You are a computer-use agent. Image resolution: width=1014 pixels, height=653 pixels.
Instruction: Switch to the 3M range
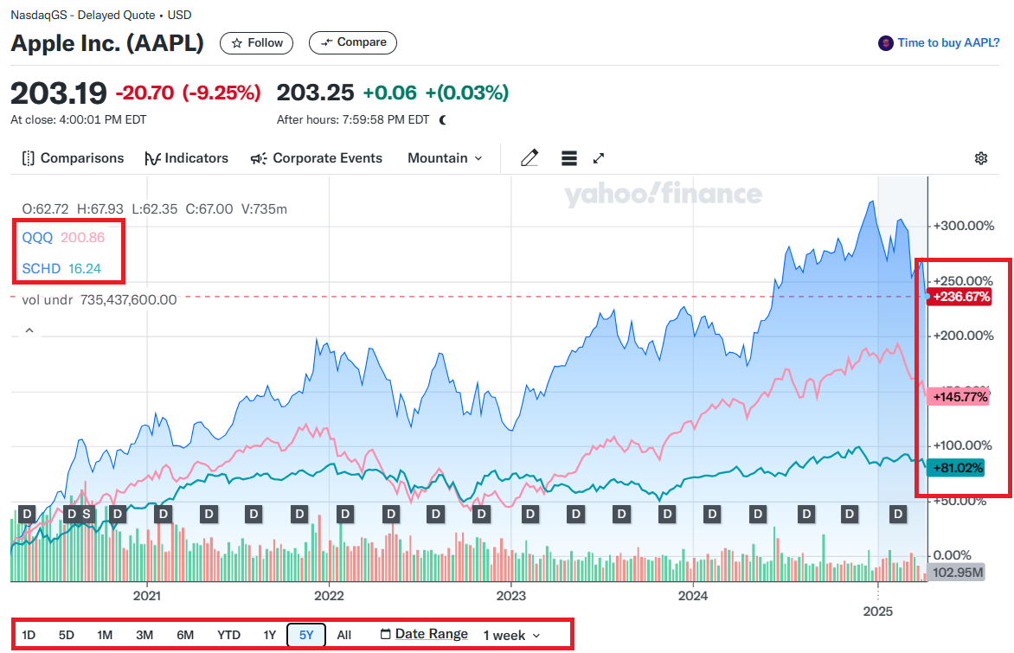tap(144, 635)
